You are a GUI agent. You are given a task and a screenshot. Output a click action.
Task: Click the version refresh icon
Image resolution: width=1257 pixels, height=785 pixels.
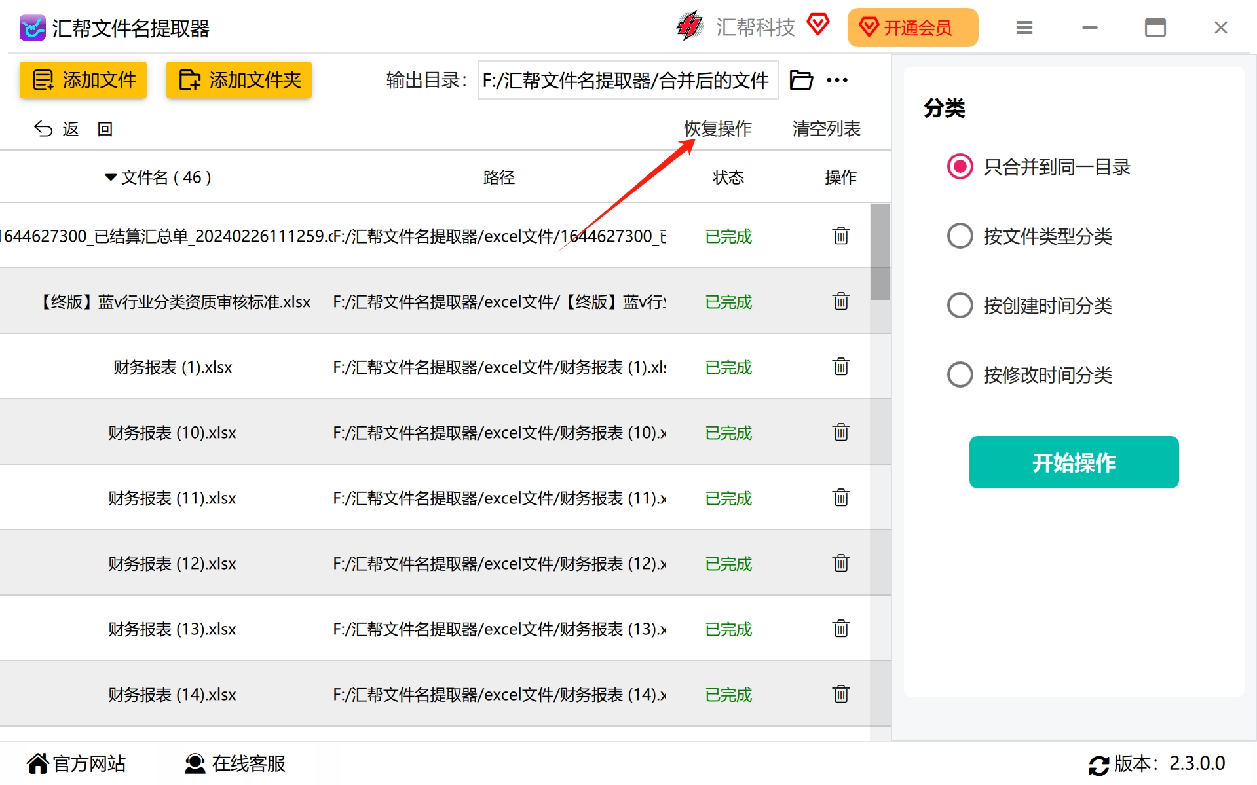pos(1098,765)
